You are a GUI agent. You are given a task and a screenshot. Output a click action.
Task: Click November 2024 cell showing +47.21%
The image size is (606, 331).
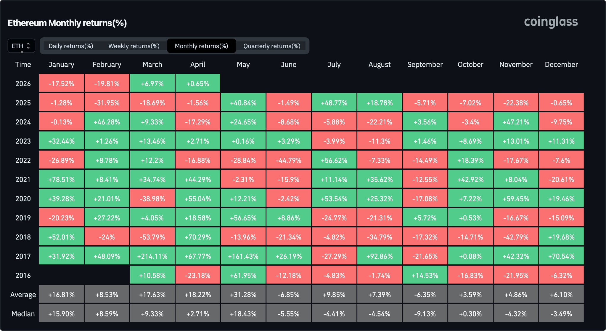tap(516, 122)
